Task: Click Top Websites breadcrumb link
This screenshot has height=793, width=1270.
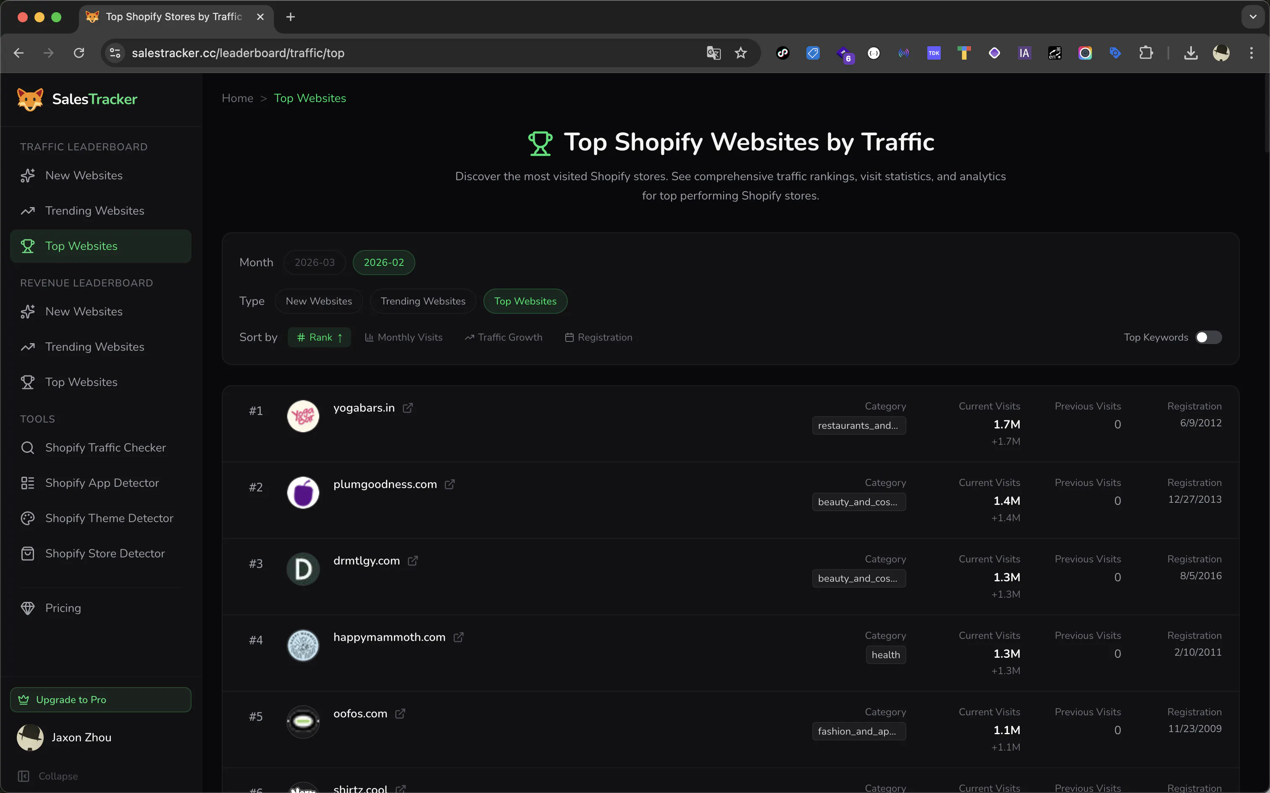Action: click(x=310, y=98)
